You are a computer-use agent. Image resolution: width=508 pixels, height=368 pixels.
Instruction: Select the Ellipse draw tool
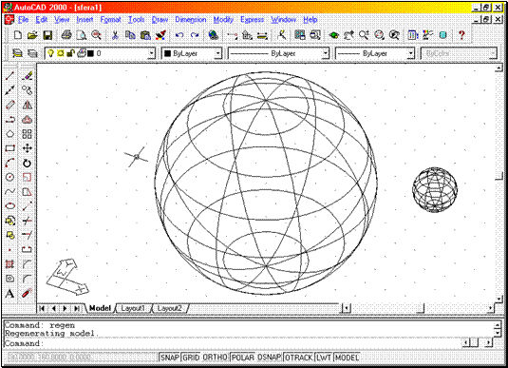[9, 206]
